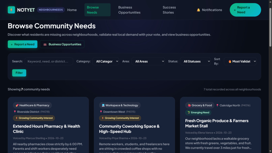Click the green Report a Need button under heading
This screenshot has height=153, width=272.
pos(23,44)
